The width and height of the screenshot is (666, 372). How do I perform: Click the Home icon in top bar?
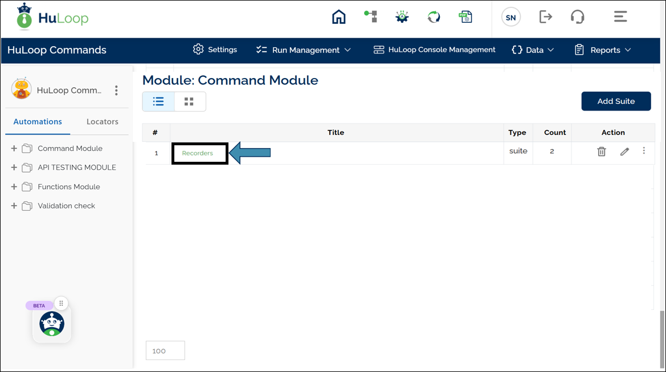click(338, 17)
